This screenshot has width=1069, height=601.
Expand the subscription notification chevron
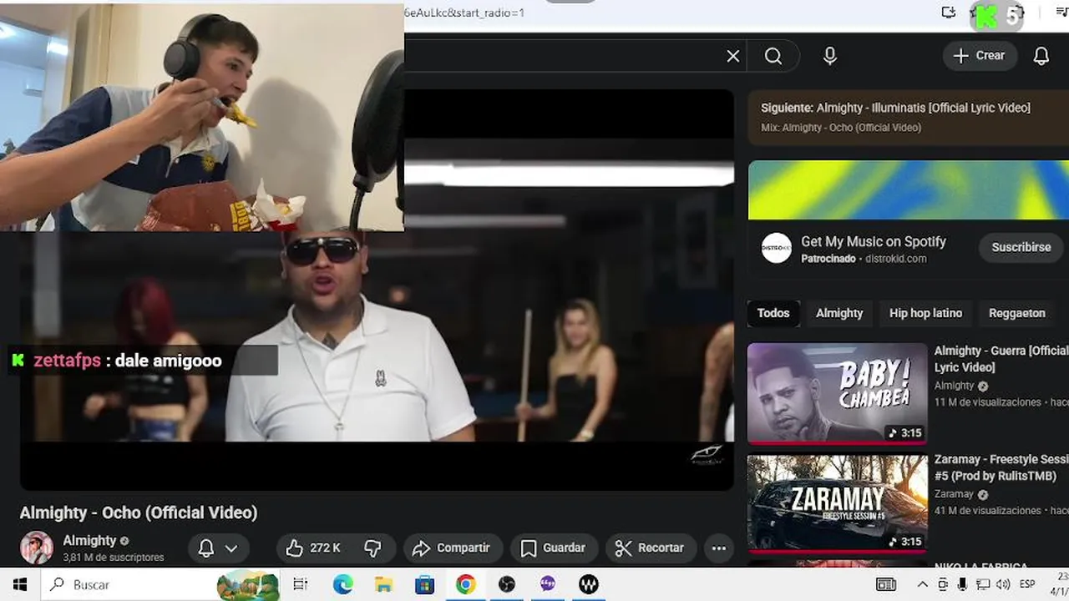[x=231, y=548]
